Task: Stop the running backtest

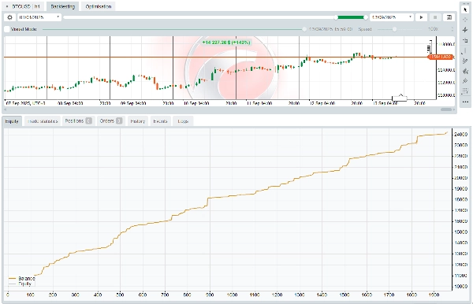Action: (435, 17)
